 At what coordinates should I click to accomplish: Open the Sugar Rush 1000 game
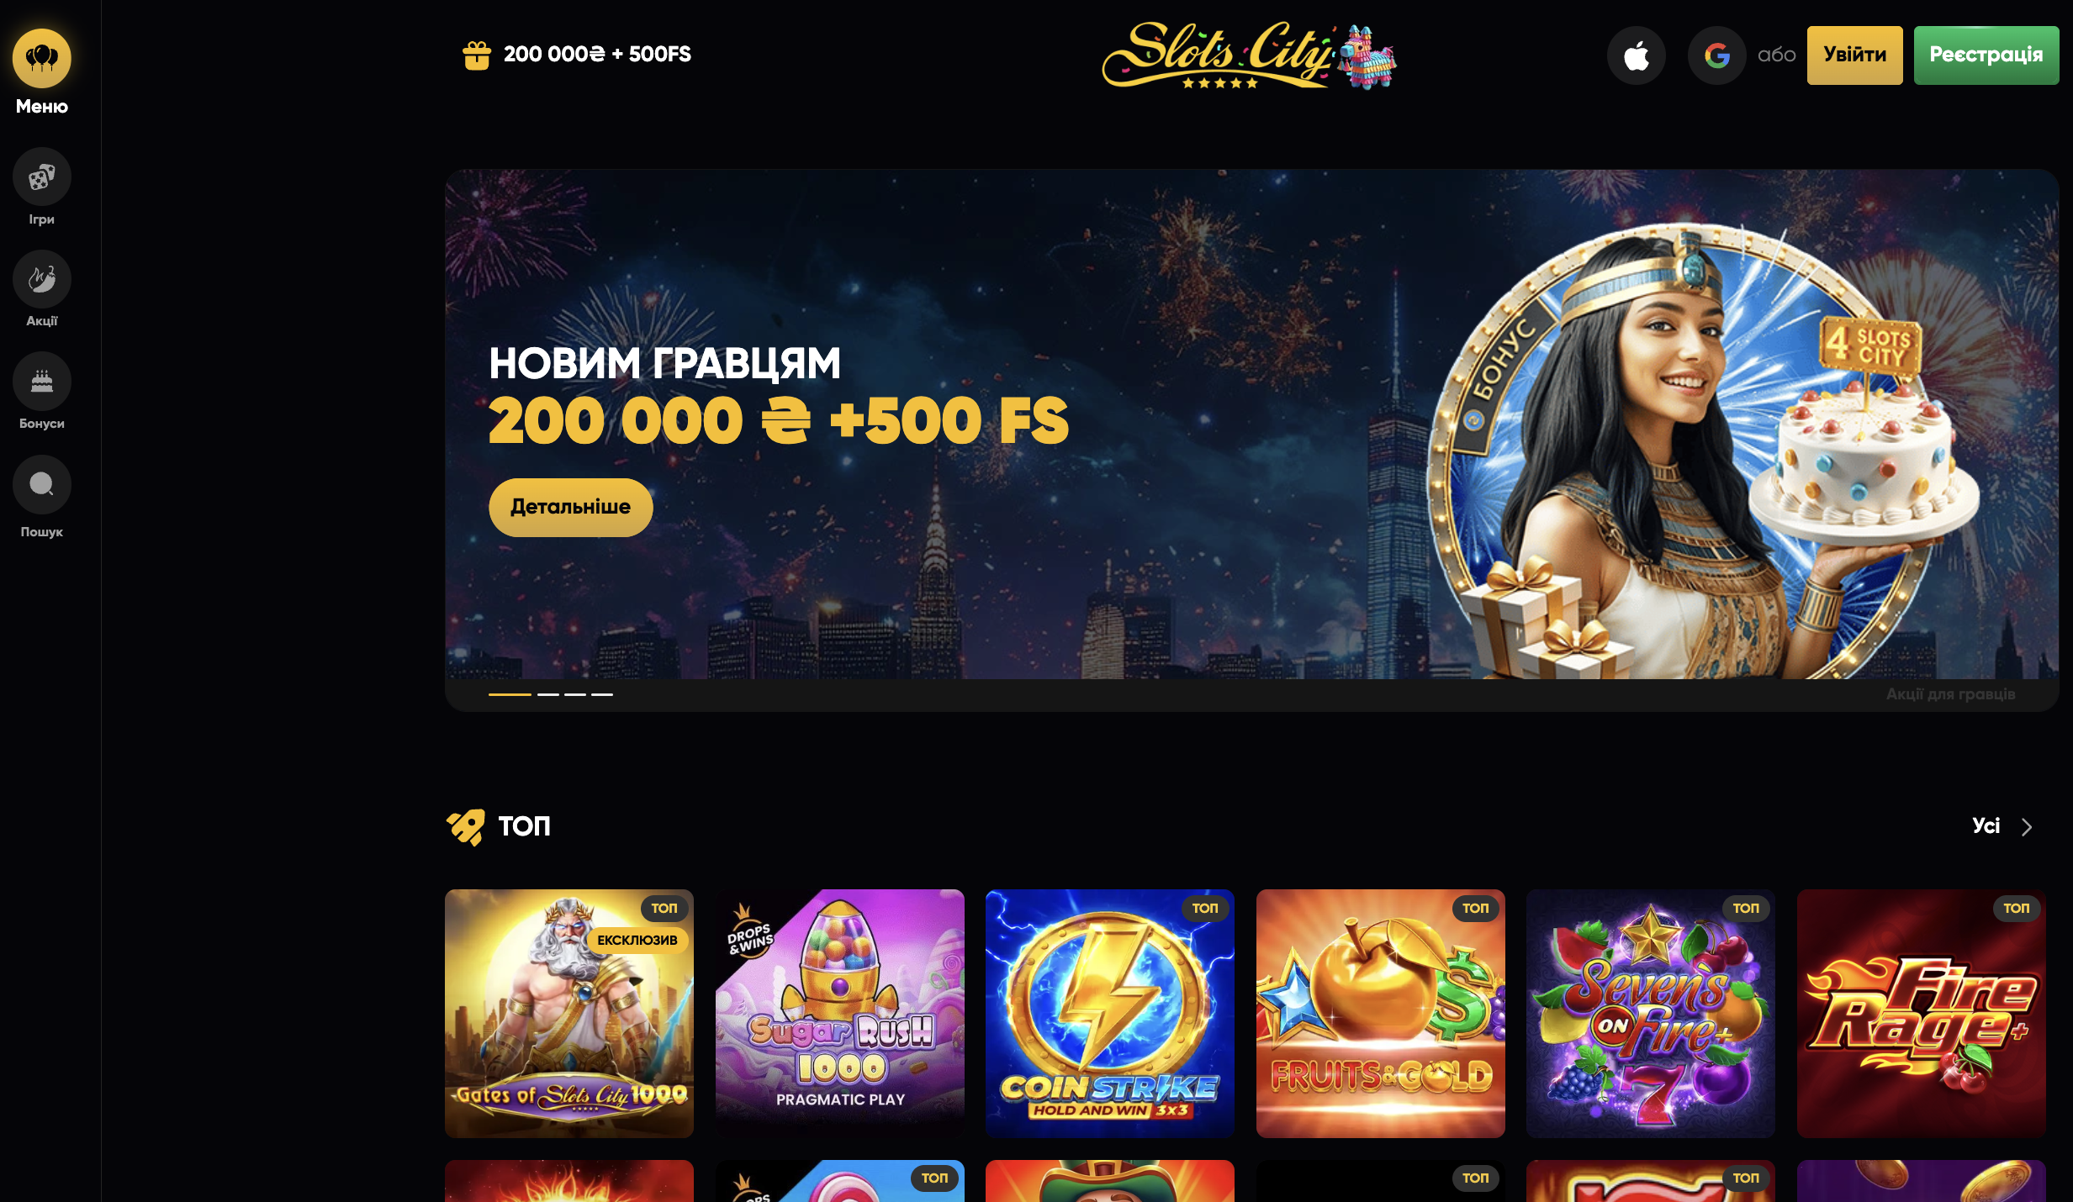839,1013
